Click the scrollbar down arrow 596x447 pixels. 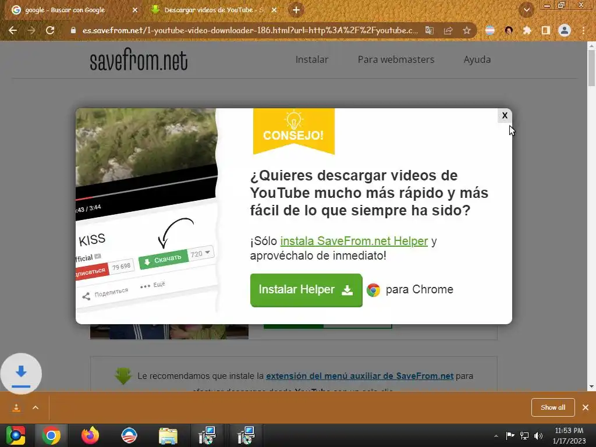click(x=591, y=386)
